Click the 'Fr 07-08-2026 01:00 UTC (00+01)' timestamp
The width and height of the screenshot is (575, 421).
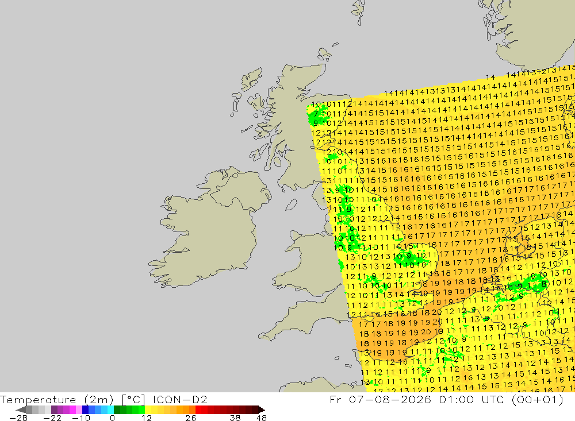[x=447, y=399]
